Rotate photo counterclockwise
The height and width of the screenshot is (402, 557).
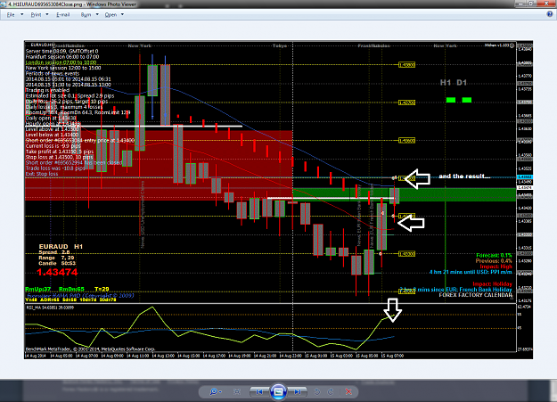point(317,391)
